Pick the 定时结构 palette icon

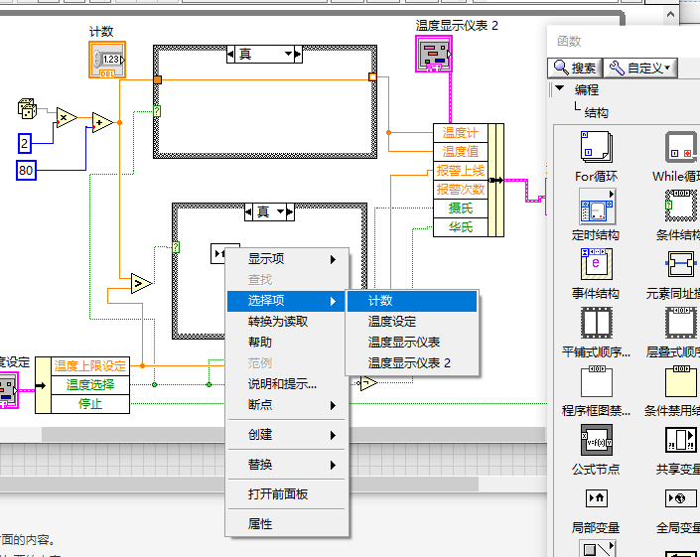tap(597, 206)
